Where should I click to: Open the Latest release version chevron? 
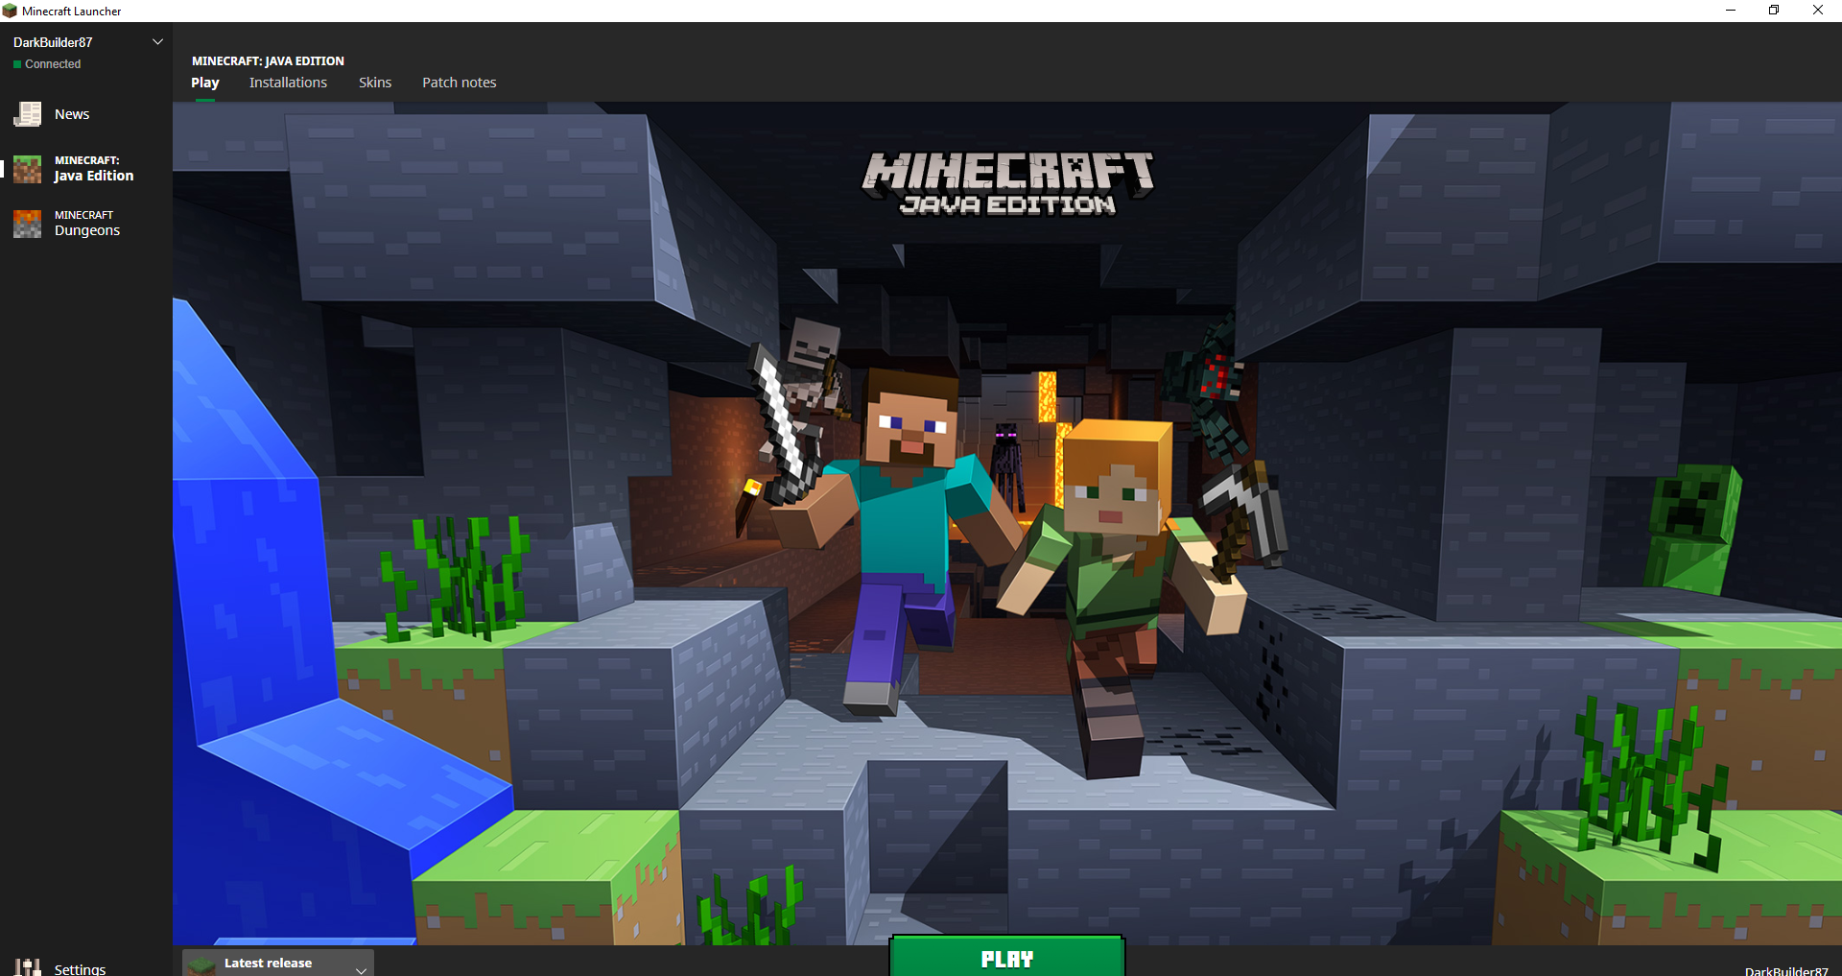click(361, 969)
